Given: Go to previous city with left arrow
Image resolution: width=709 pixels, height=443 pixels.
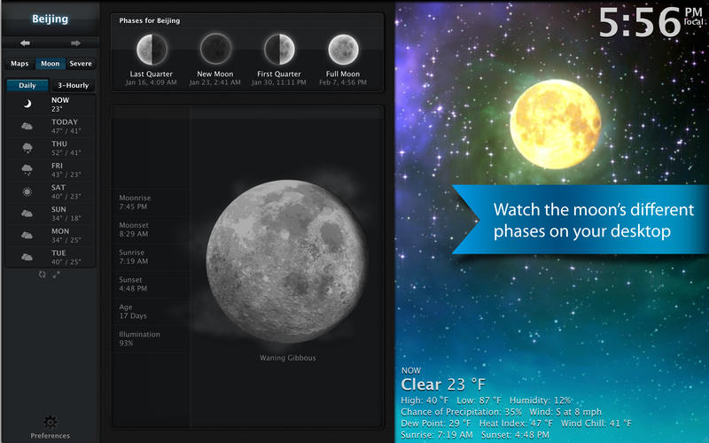Looking at the screenshot, I should [25, 43].
